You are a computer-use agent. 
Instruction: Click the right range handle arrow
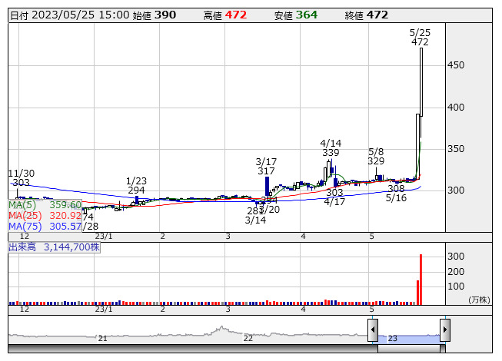(x=444, y=330)
